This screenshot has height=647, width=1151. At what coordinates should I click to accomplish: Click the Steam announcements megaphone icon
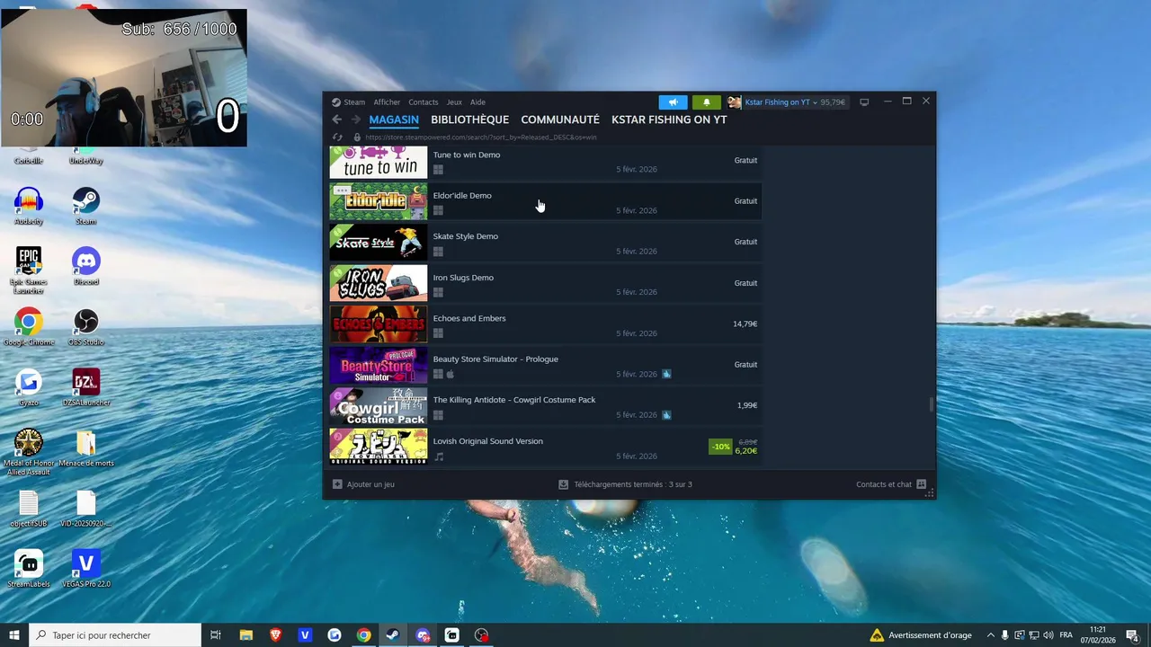tap(673, 102)
